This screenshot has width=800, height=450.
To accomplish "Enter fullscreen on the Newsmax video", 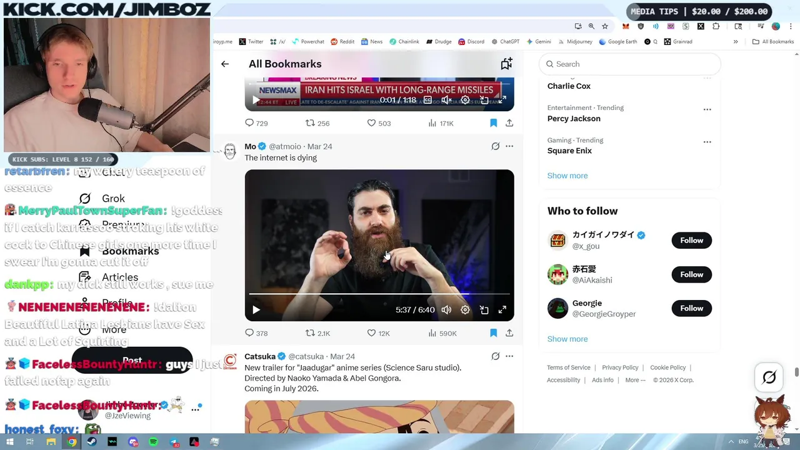I will [502, 100].
